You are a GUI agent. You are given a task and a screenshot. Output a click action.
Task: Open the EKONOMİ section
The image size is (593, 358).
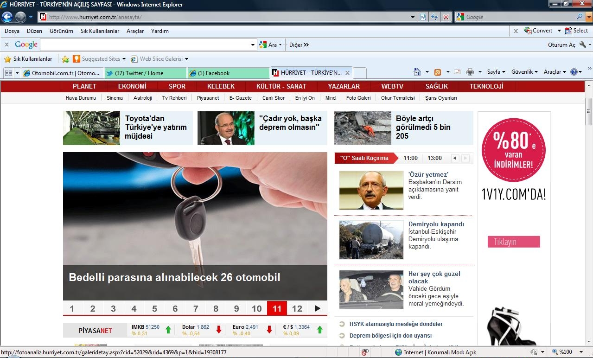pos(132,86)
